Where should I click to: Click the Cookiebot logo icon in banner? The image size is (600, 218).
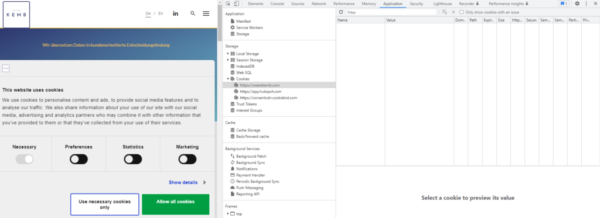coord(6,69)
